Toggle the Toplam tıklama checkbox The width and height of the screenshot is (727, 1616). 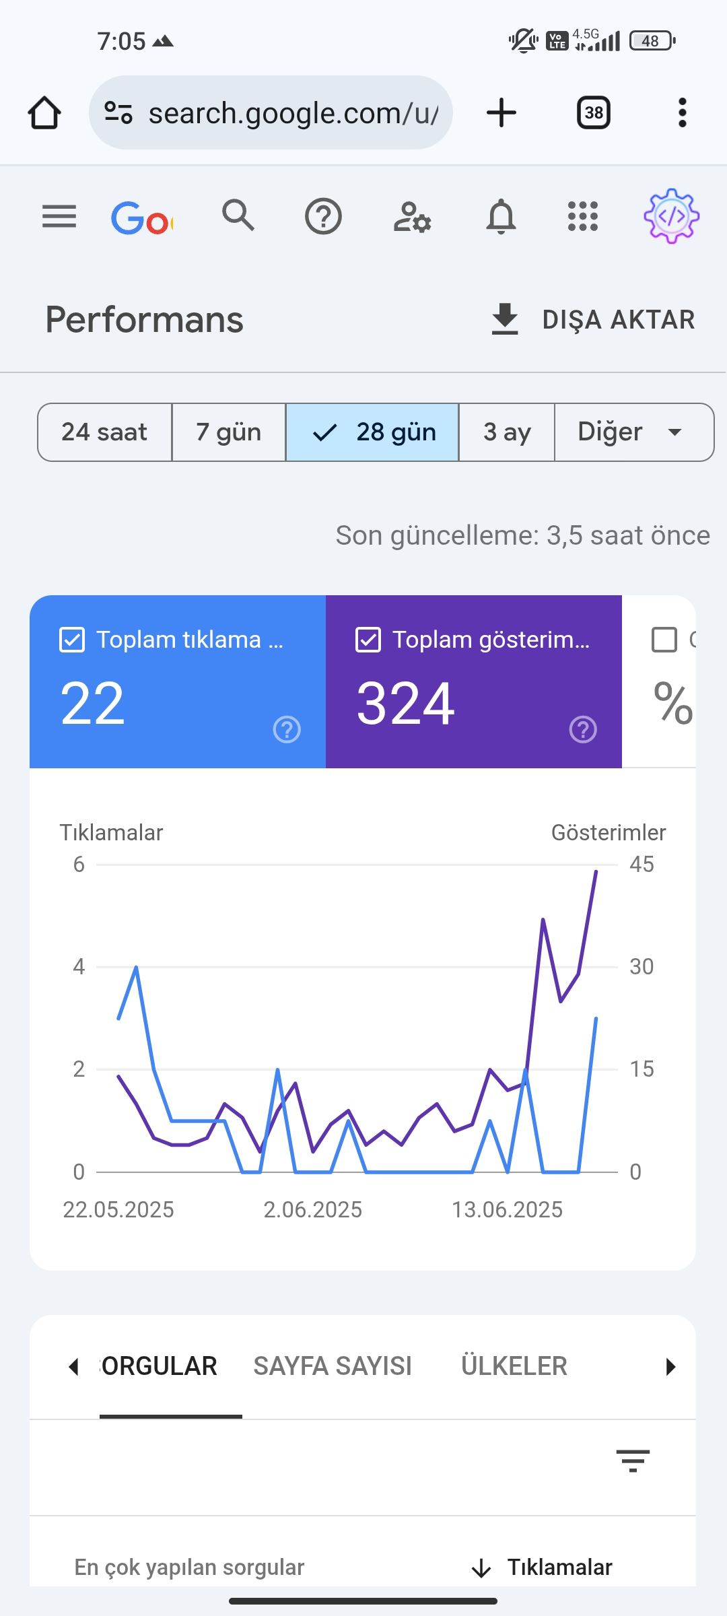click(72, 640)
